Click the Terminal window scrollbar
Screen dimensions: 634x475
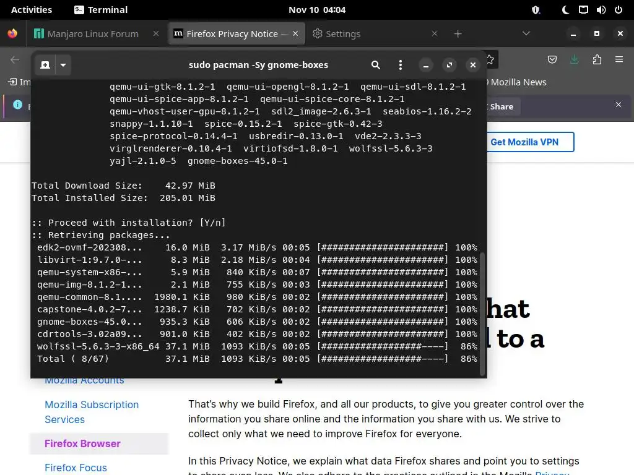point(482,314)
